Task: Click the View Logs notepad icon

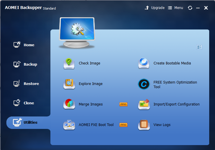Action: (144, 125)
